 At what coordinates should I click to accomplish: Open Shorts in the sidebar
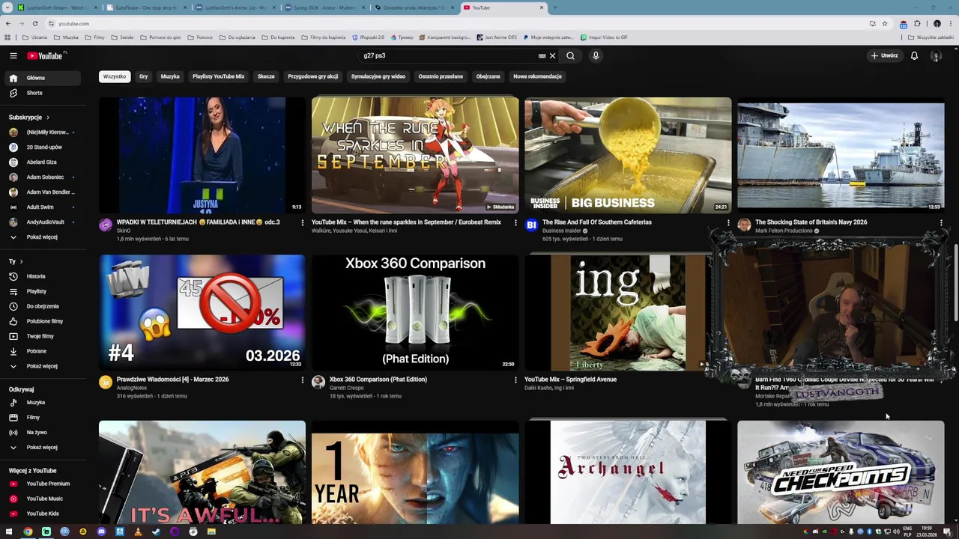(x=42, y=93)
